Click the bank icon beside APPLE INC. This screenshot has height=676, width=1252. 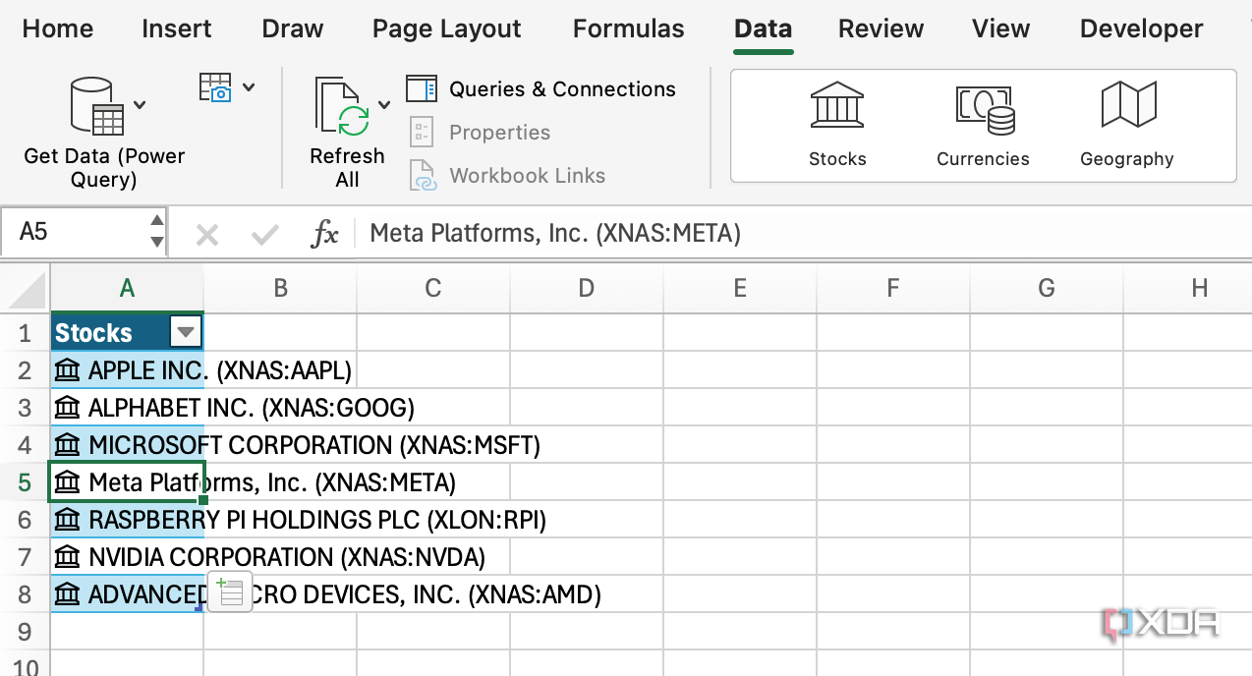click(x=67, y=369)
